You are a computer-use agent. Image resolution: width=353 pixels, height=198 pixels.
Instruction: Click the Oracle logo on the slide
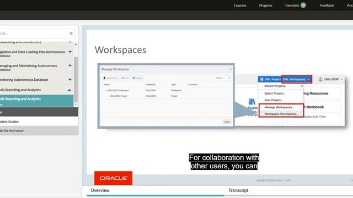pos(114,178)
